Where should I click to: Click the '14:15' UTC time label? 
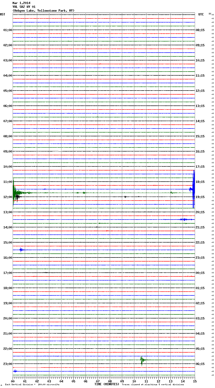(200, 121)
